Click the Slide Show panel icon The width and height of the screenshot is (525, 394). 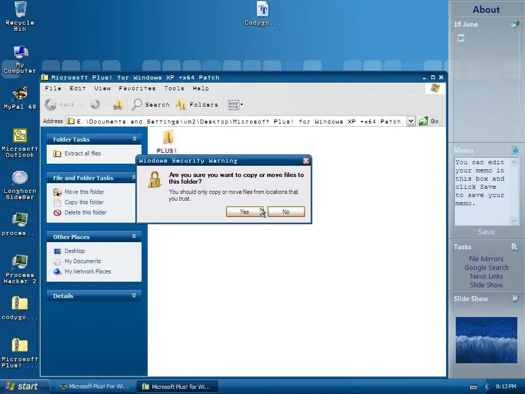[x=515, y=299]
